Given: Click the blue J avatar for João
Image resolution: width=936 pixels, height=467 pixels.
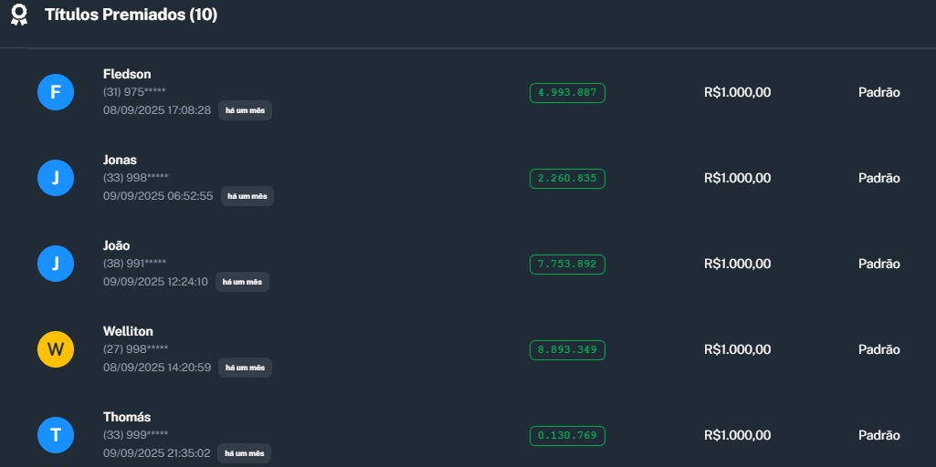Looking at the screenshot, I should click(55, 264).
